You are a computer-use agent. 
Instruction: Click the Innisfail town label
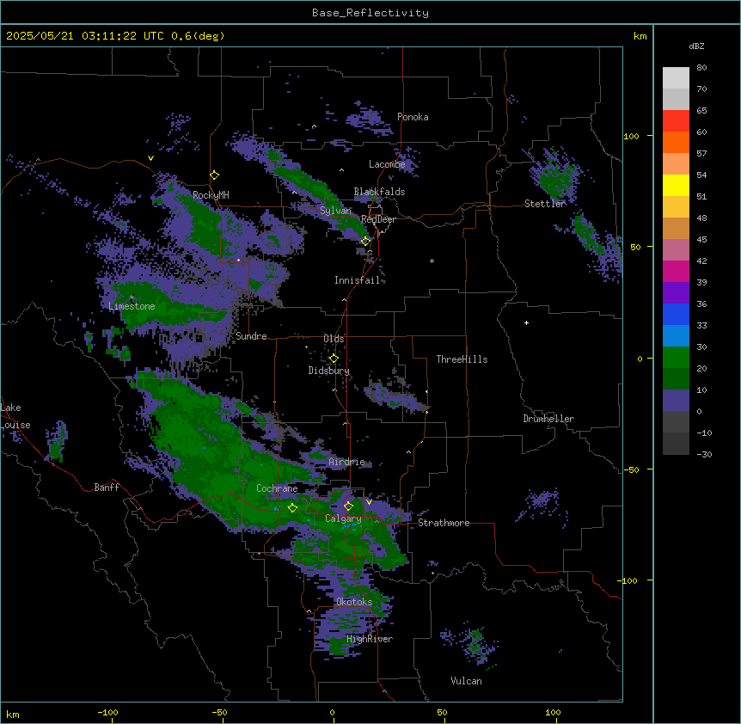click(357, 280)
